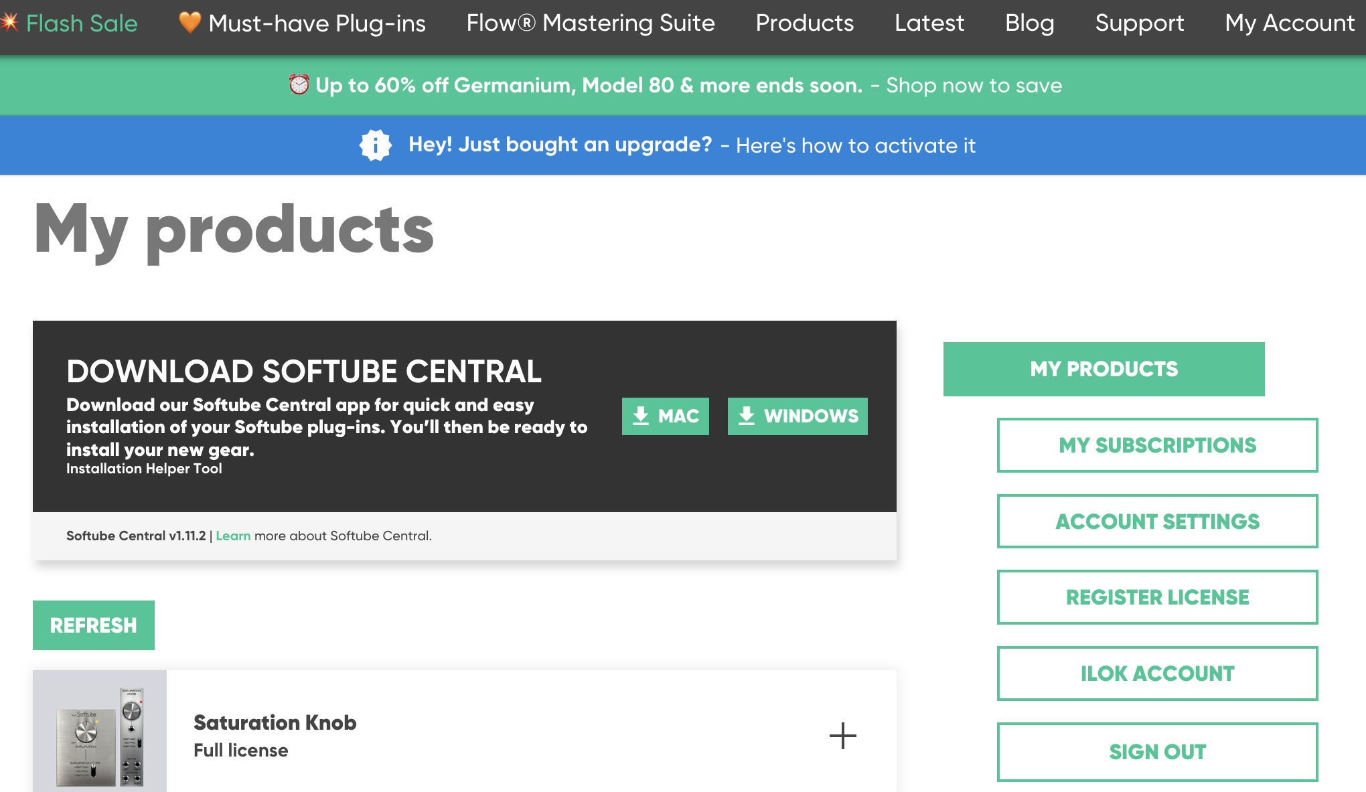Open the Products menu
1366x792 pixels.
pyautogui.click(x=804, y=23)
